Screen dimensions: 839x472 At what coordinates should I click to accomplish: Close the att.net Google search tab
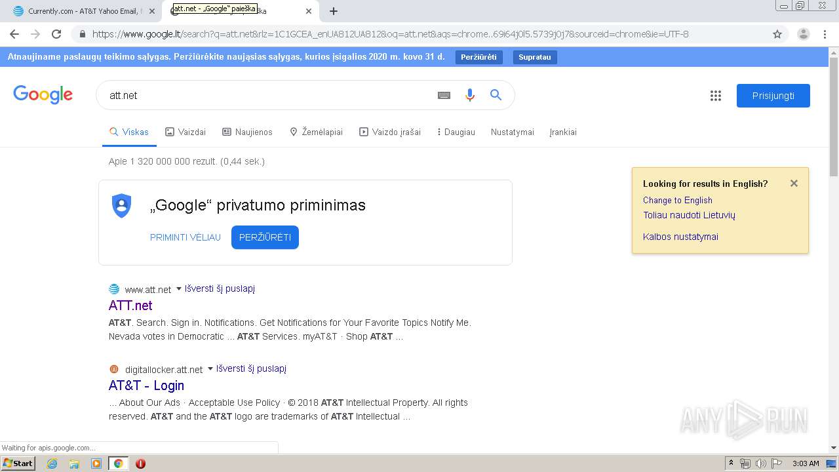pyautogui.click(x=309, y=11)
